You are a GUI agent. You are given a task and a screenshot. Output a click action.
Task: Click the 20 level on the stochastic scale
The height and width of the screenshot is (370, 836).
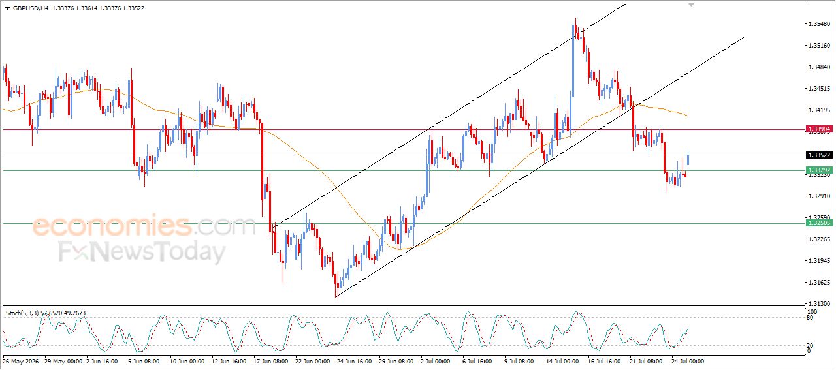pos(810,345)
